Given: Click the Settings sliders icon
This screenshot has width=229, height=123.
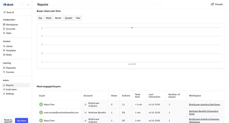Looking at the screenshot, I should [4, 94].
